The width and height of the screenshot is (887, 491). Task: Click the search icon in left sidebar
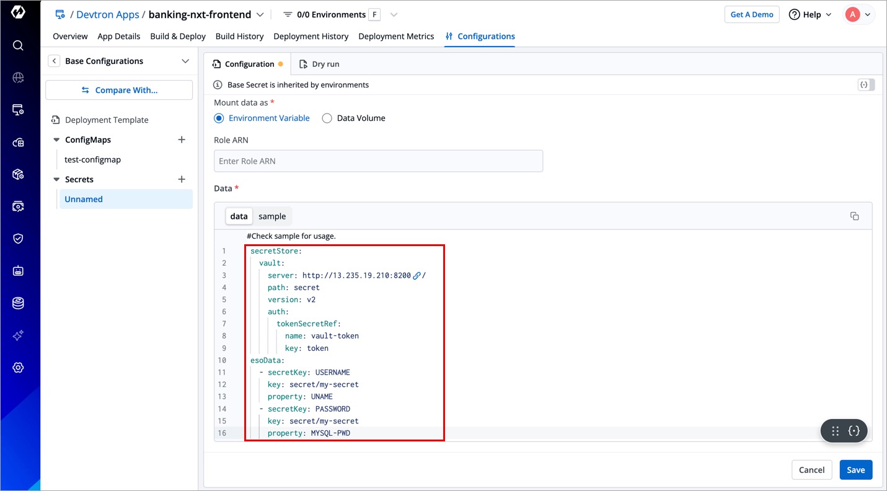(x=18, y=45)
